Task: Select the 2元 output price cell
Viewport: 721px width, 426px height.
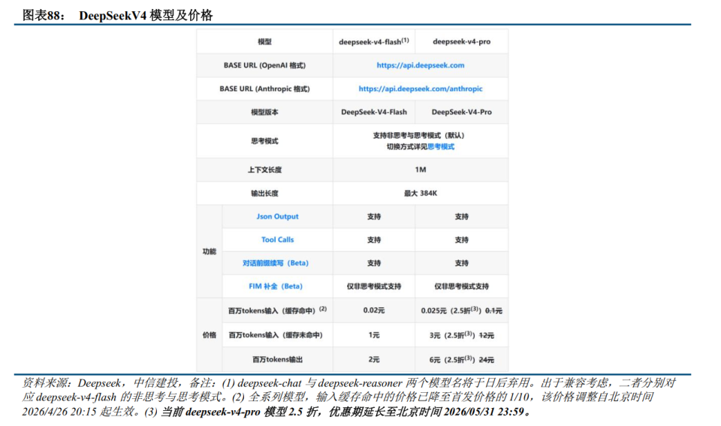Action: 374,360
